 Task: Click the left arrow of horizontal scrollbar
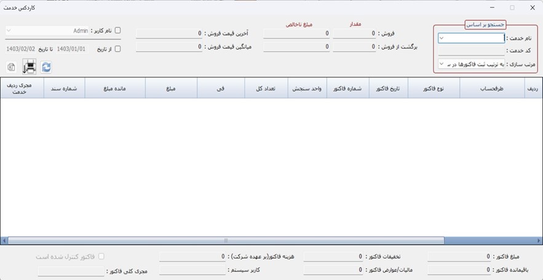click(4, 241)
